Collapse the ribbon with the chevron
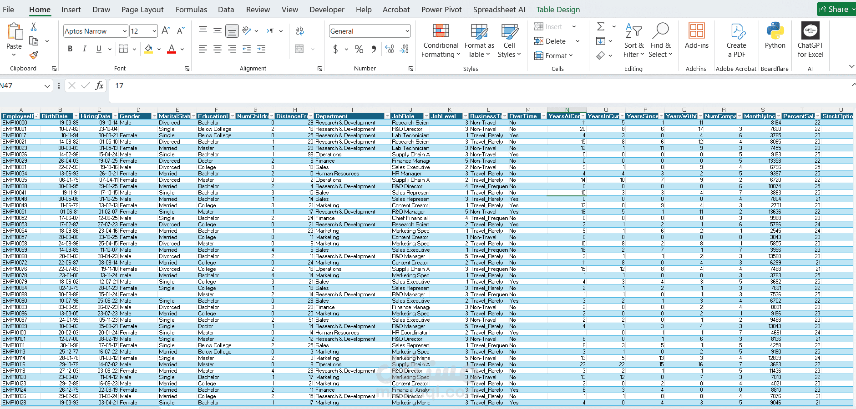The width and height of the screenshot is (856, 409). coord(851,66)
